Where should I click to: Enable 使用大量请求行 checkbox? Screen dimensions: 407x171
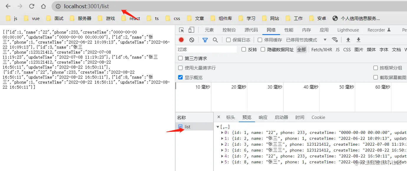(181, 68)
